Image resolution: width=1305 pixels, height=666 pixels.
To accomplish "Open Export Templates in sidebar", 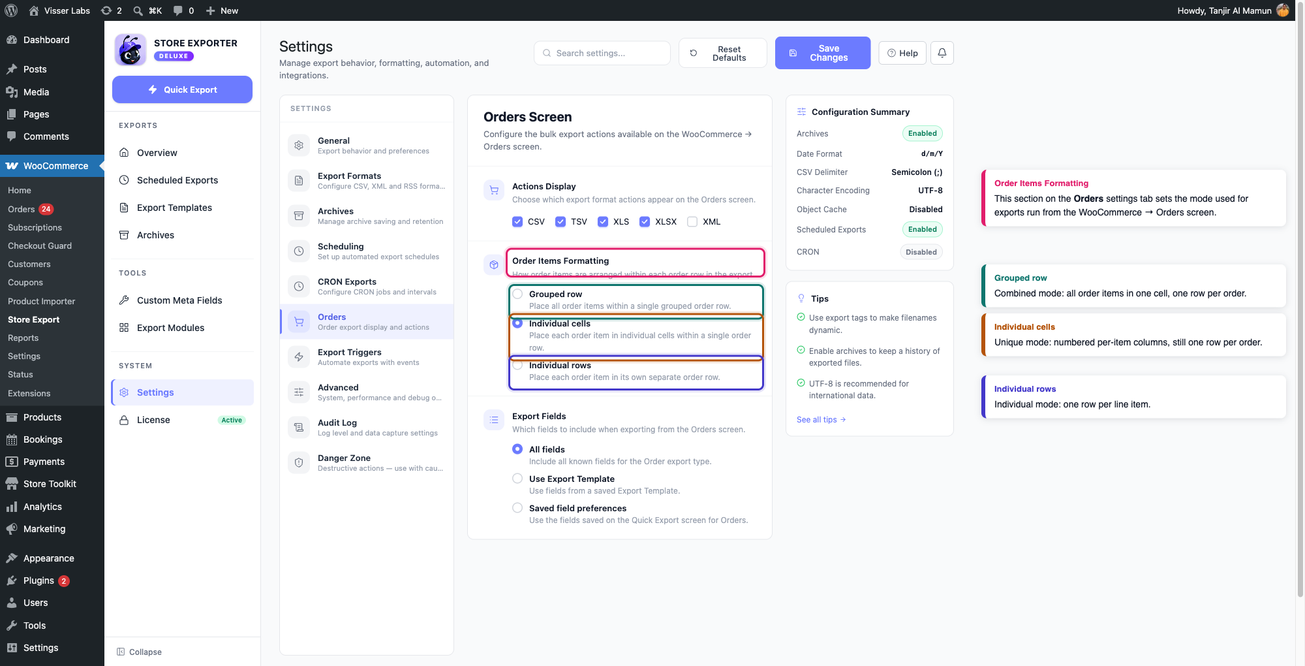I will (182, 208).
